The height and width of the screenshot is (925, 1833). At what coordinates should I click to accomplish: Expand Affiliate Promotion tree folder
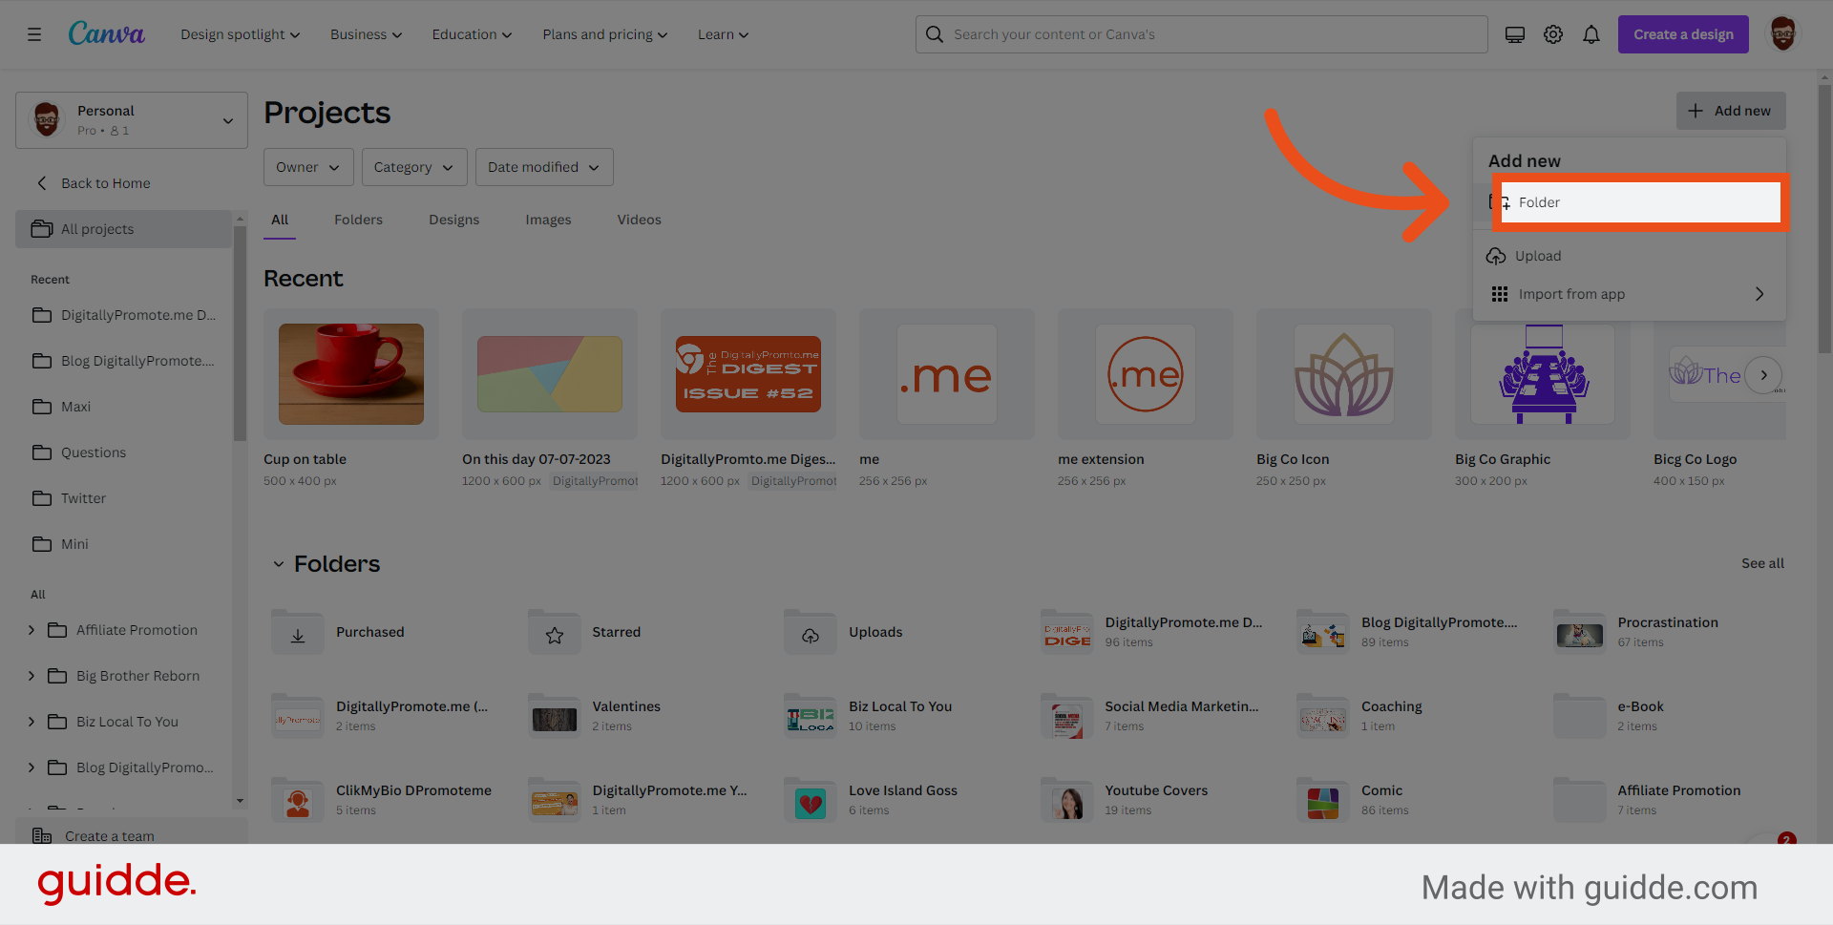coord(32,630)
